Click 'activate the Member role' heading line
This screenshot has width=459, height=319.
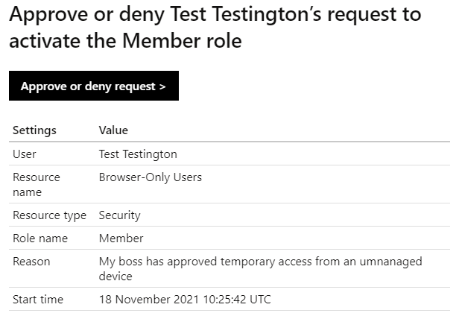pyautogui.click(x=125, y=41)
